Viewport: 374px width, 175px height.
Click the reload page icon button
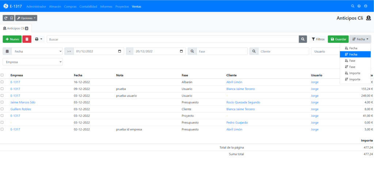click(x=6, y=18)
